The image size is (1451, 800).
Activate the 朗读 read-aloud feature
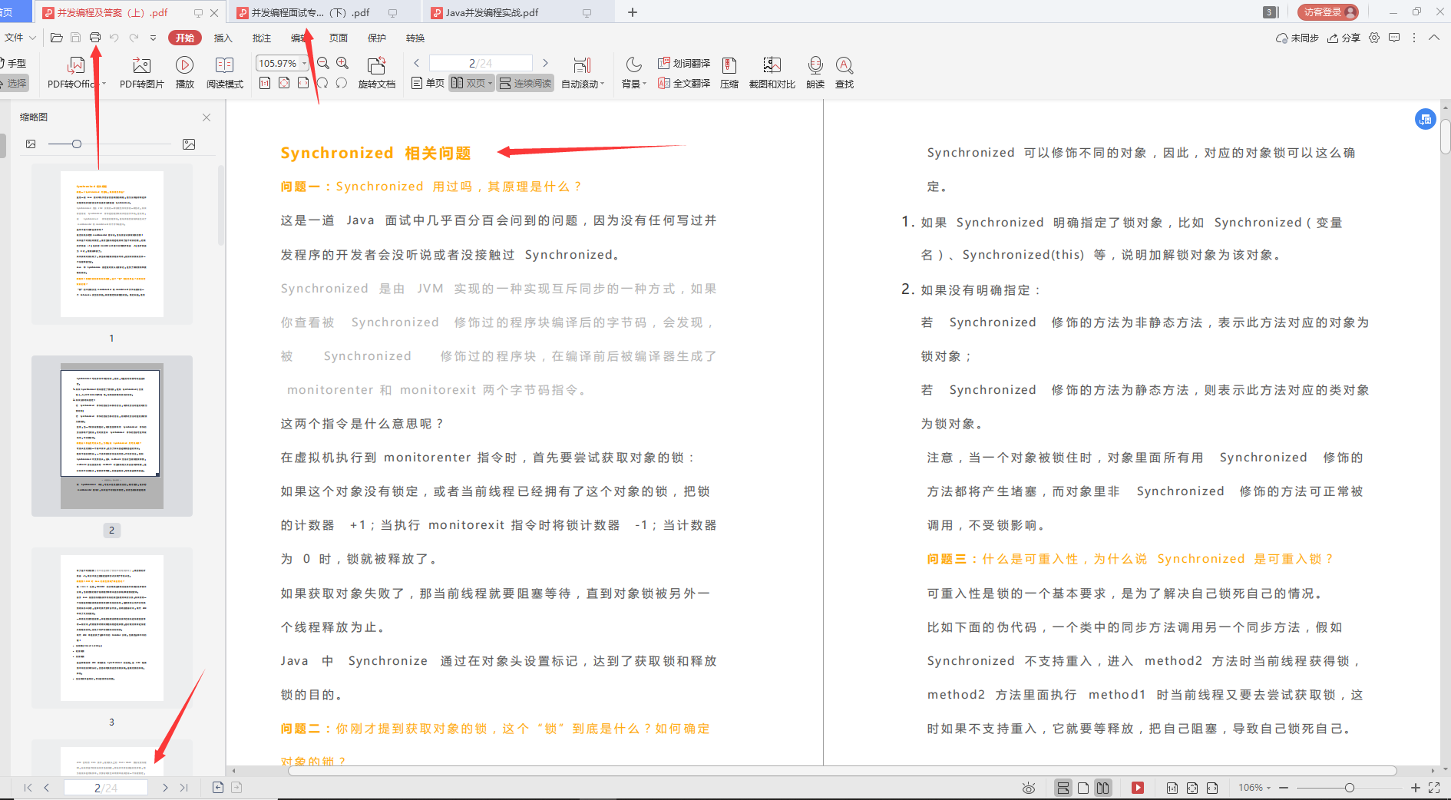click(x=815, y=71)
